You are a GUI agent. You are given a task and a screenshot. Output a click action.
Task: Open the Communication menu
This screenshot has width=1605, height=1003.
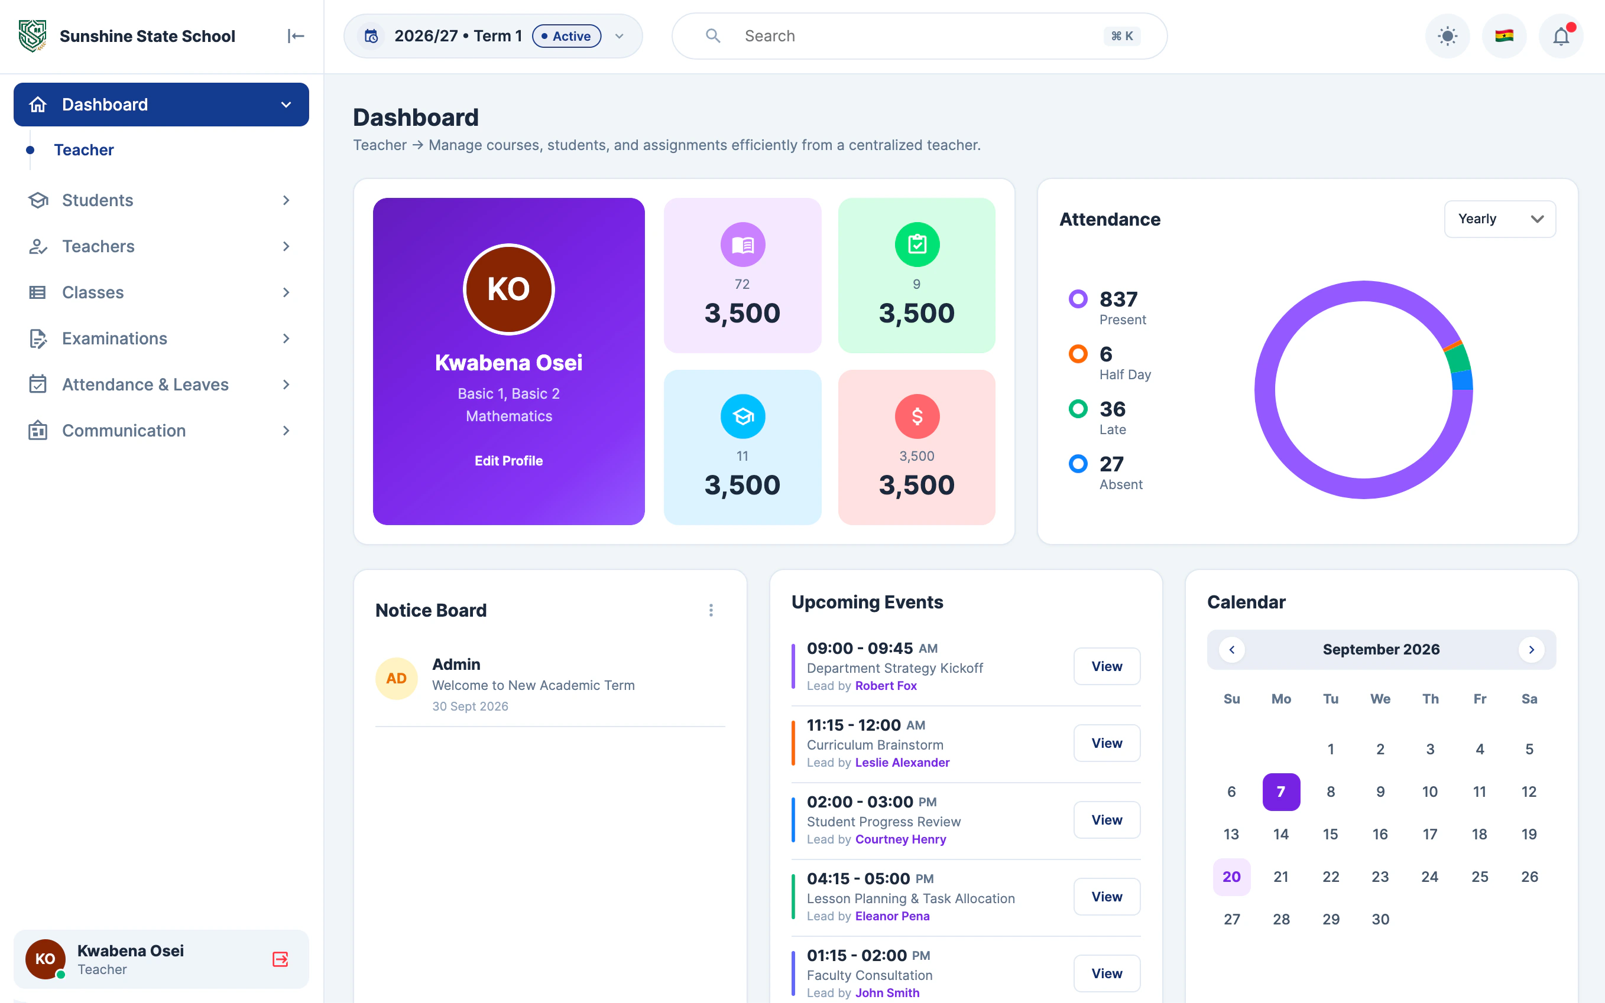point(161,431)
